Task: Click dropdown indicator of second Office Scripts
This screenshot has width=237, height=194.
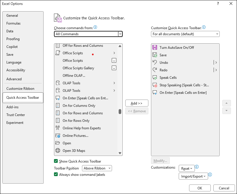Action: coord(114,61)
